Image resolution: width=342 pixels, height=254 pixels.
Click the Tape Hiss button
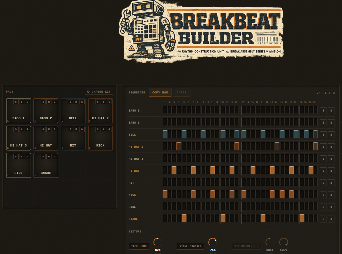[139, 246]
